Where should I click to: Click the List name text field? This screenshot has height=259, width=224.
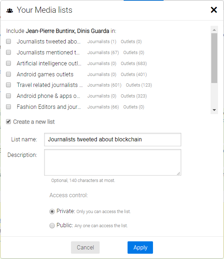click(x=112, y=140)
